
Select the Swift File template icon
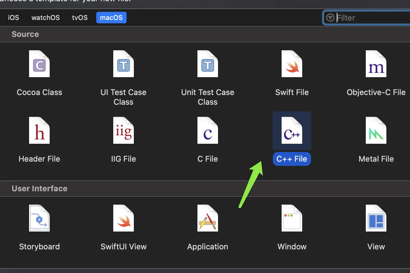pos(292,64)
